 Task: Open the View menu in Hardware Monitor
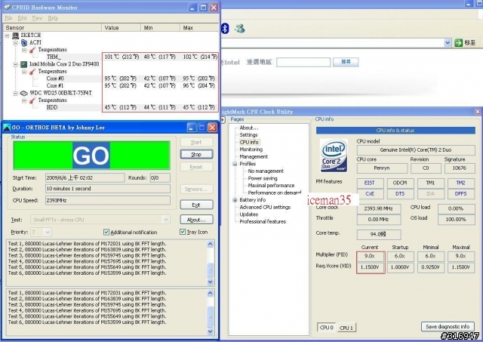click(37, 18)
